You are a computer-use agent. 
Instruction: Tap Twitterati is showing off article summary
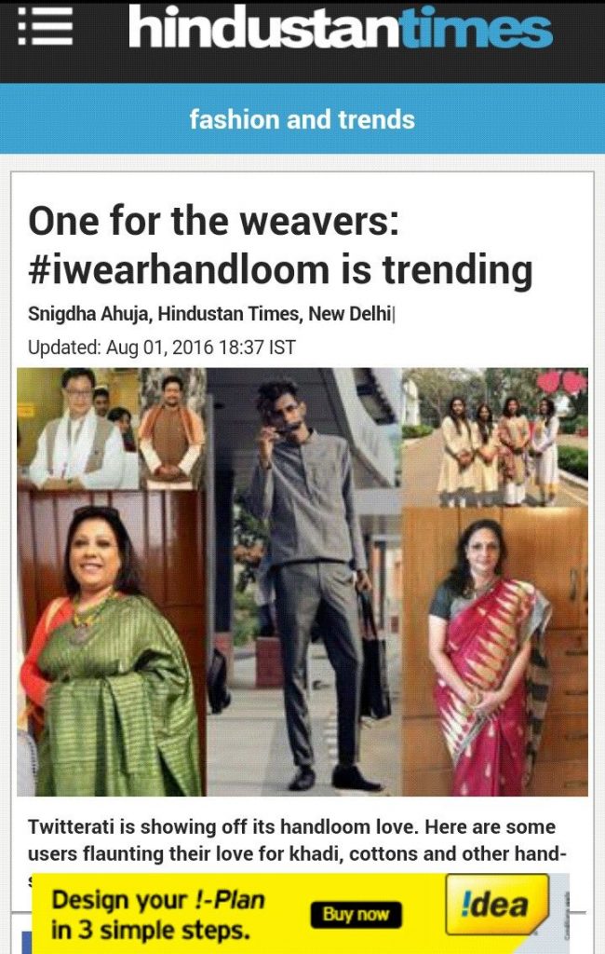tap(297, 840)
